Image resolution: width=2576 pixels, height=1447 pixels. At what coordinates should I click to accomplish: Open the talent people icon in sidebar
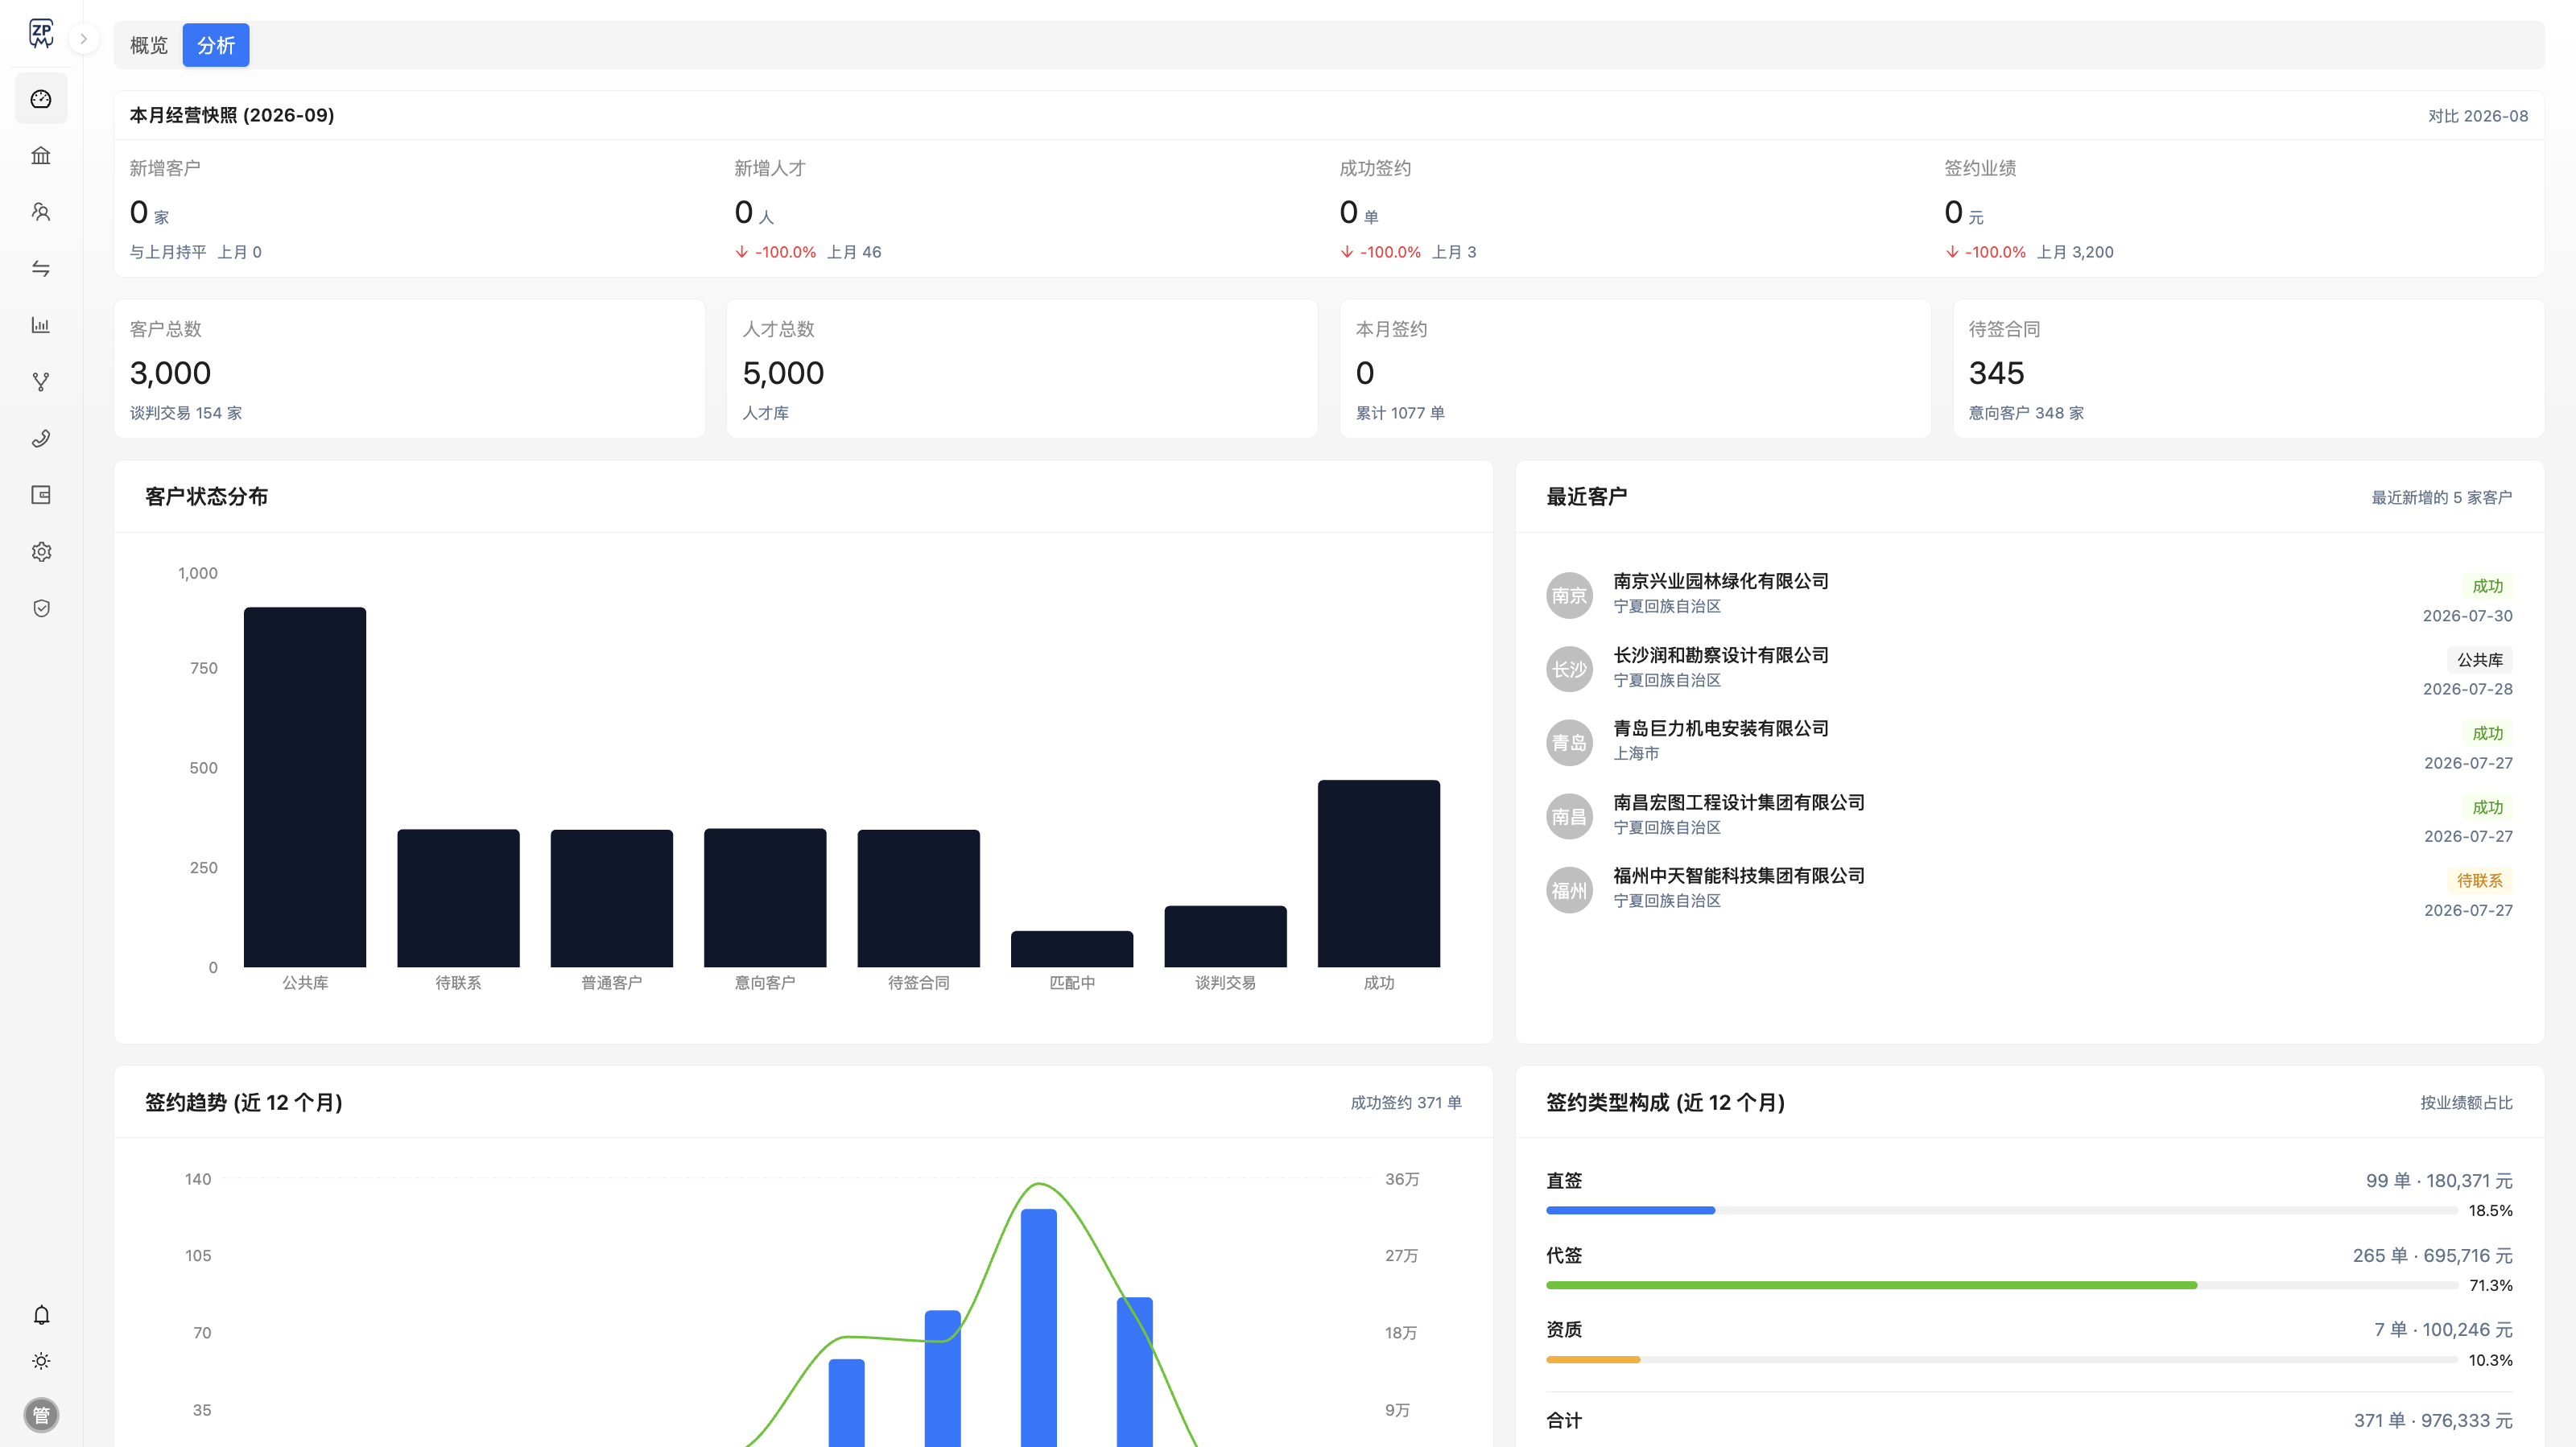click(41, 212)
